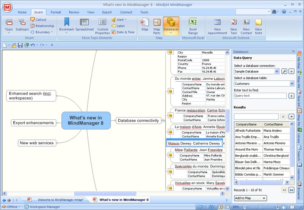This screenshot has height=210, width=304.
Task: Expand the Maison Dewey topic
Action: (x=223, y=144)
